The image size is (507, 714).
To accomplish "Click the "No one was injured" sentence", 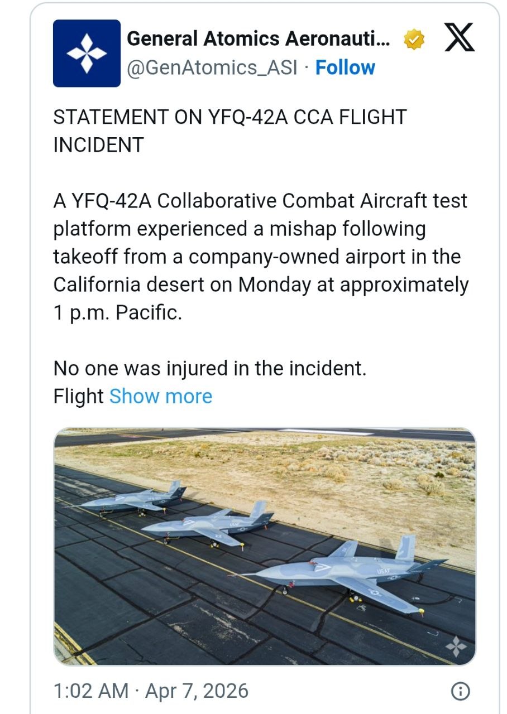I will [209, 369].
